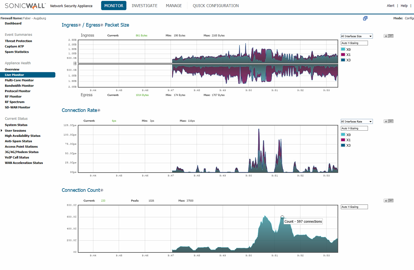Switch to the MANAGE tab
The width and height of the screenshot is (414, 270).
point(174,6)
